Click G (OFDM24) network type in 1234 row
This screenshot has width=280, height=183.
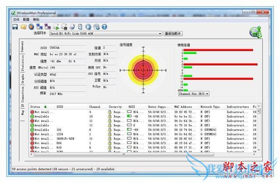pyautogui.click(x=208, y=134)
